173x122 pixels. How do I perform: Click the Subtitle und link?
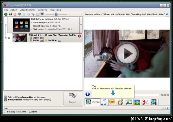pyautogui.click(x=59, y=40)
